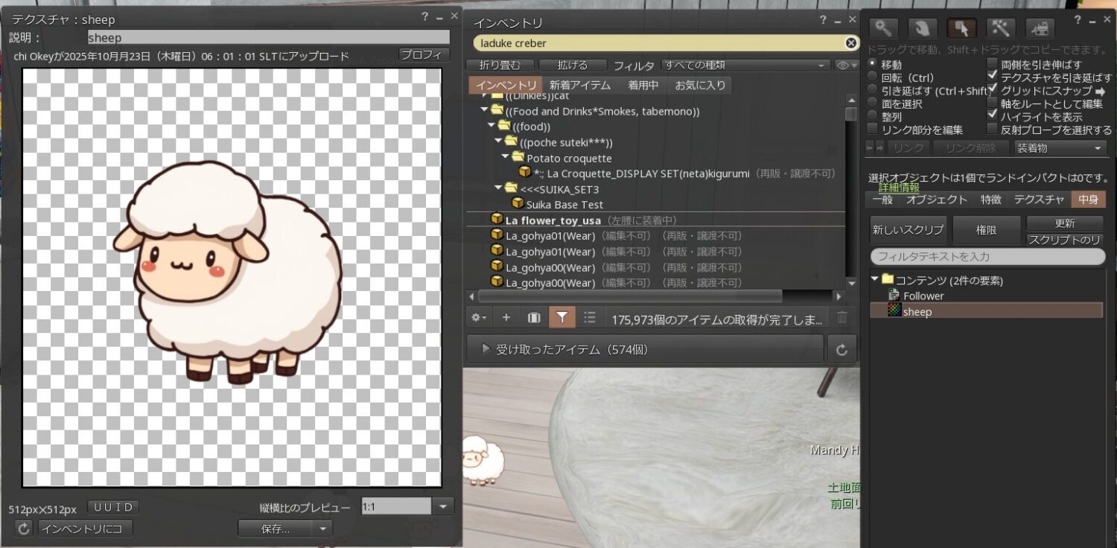Click the 新しいスクリプト button
Viewport: 1117px width, 548px height.
(908, 231)
